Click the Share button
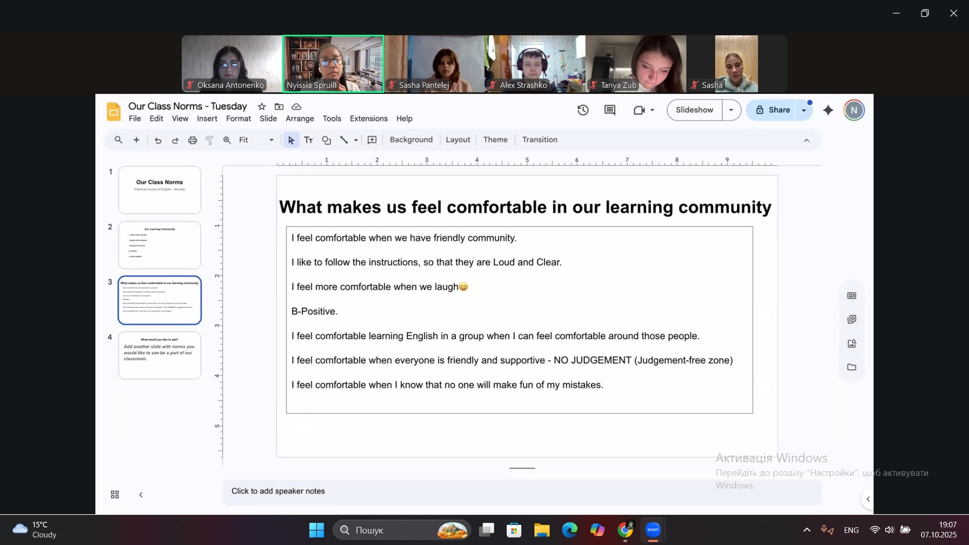969x545 pixels. pos(773,110)
